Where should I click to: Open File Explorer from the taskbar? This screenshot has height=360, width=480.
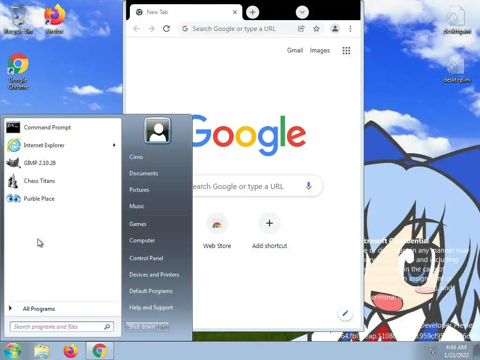(42, 351)
